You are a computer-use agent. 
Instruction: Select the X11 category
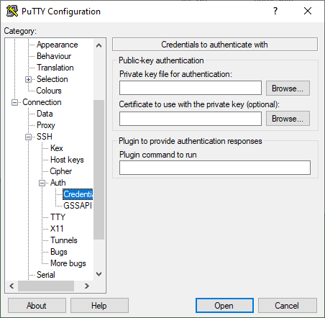click(57, 229)
